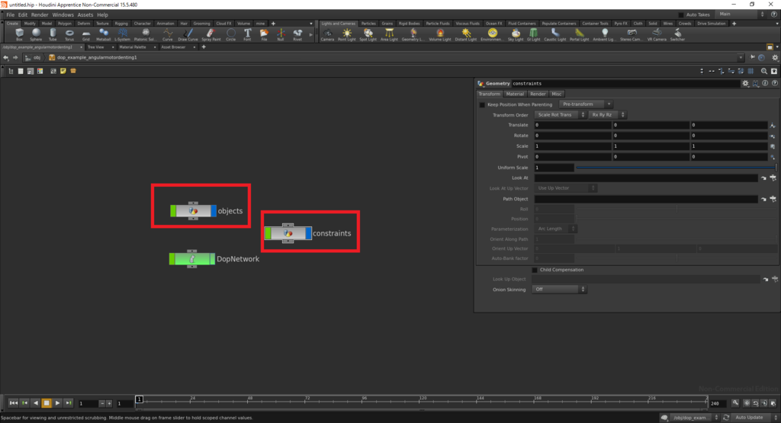Select the Draw Curve tool
The image size is (781, 423).
coord(188,34)
